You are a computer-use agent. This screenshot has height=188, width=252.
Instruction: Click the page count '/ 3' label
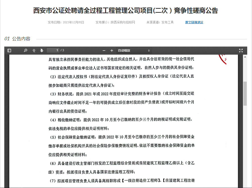click(x=62, y=50)
